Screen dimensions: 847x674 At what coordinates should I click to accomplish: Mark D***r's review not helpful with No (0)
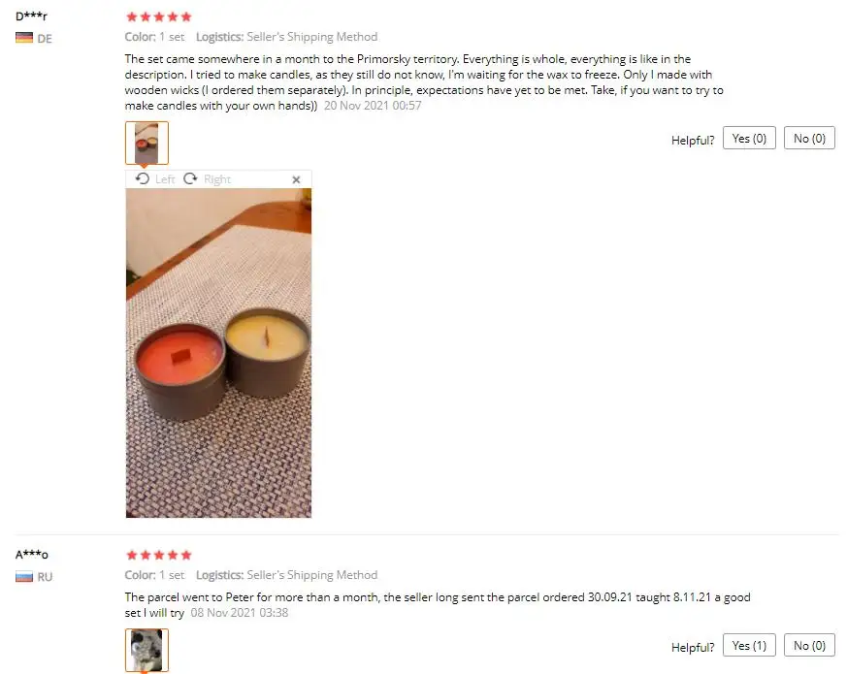[x=809, y=139]
